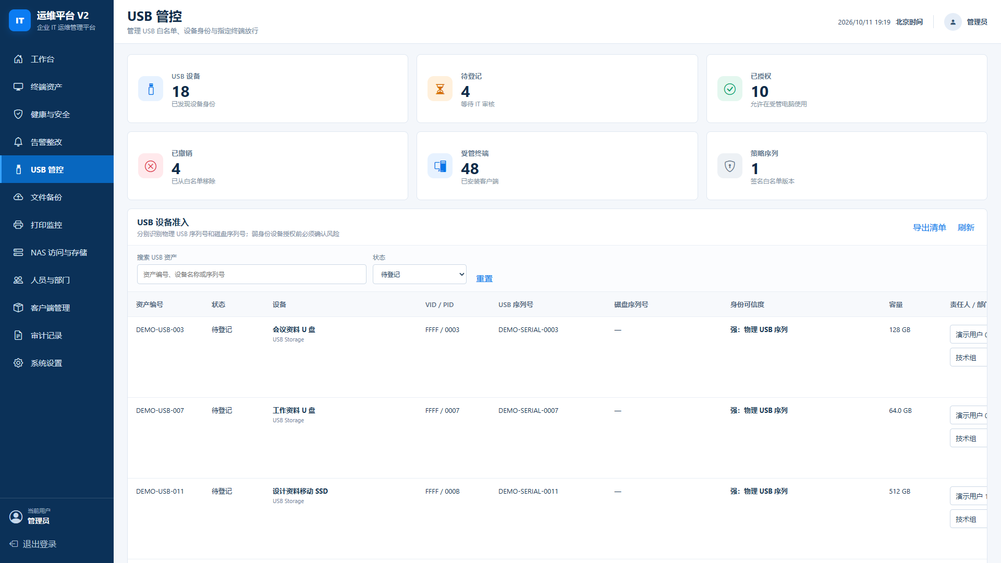Image resolution: width=1001 pixels, height=563 pixels.
Task: Open the 工作台 home icon in sidebar
Action: click(x=18, y=59)
